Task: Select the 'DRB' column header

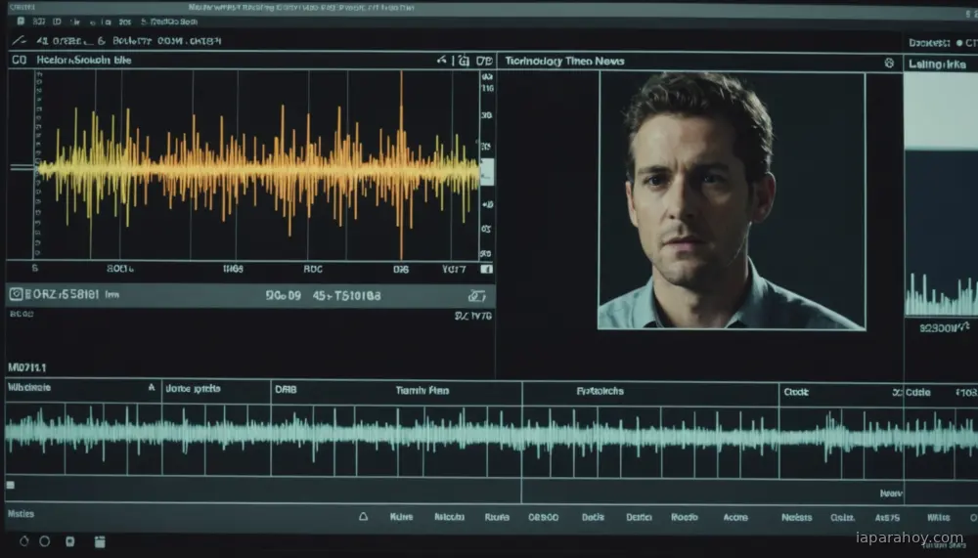Action: click(x=286, y=390)
